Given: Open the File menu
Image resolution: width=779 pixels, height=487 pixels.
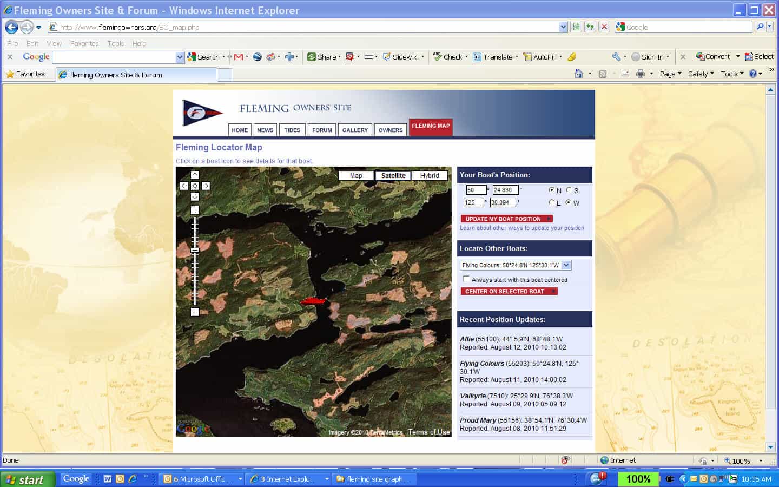Looking at the screenshot, I should tap(12, 43).
